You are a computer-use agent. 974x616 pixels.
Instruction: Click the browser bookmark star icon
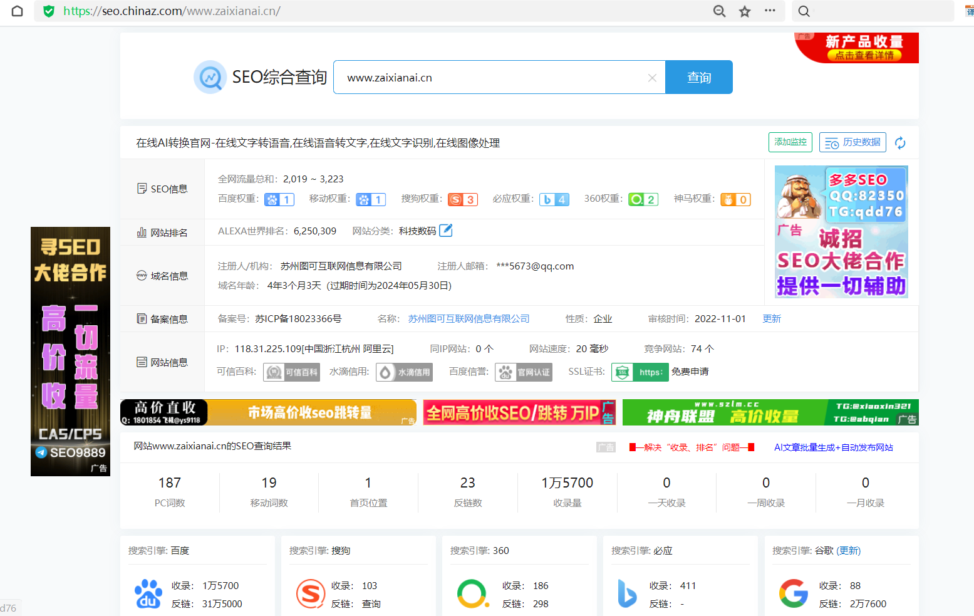pyautogui.click(x=745, y=11)
